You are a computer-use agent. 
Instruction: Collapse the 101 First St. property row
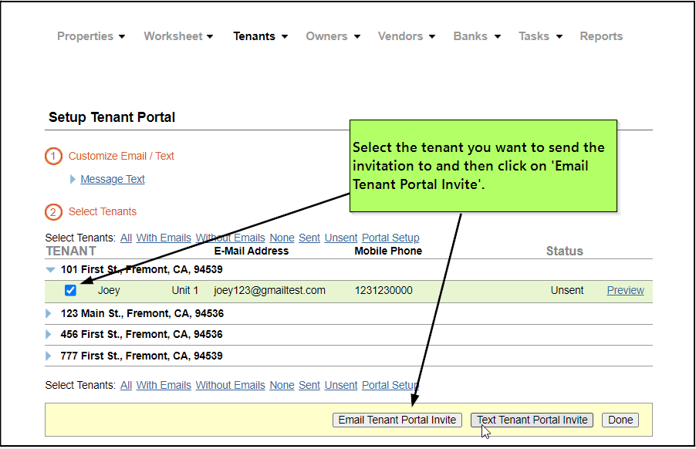pos(50,270)
